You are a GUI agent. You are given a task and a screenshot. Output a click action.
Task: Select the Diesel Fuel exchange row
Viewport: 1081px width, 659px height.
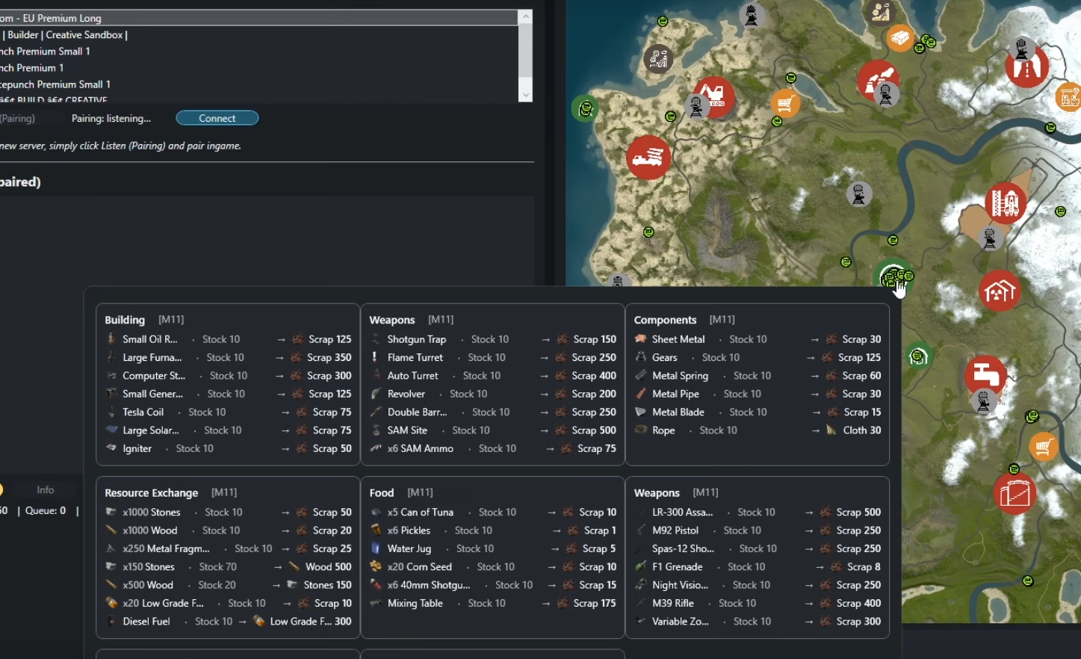[228, 621]
